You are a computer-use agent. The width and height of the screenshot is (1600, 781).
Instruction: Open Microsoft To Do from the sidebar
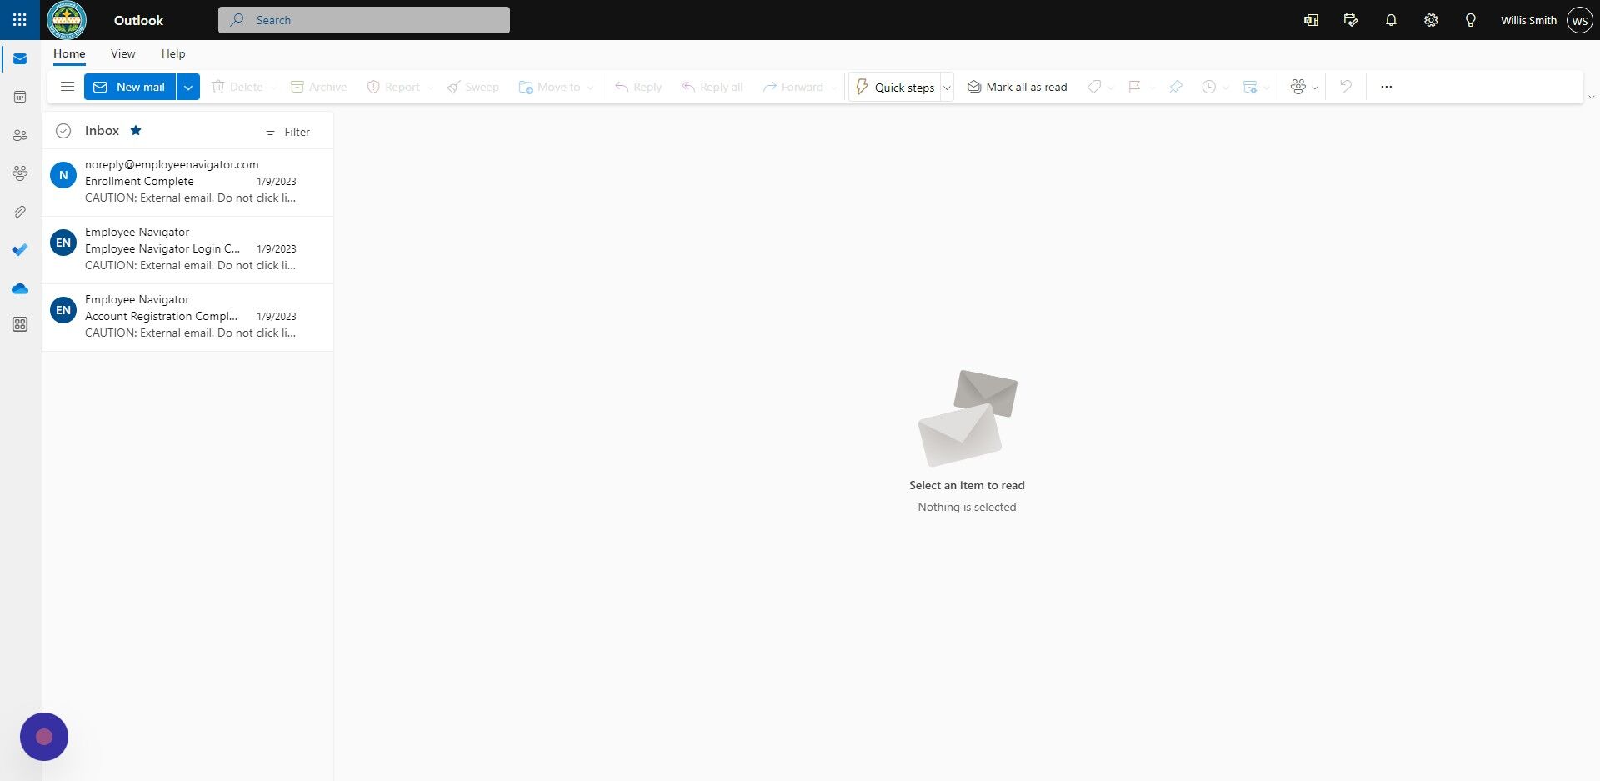tap(19, 249)
